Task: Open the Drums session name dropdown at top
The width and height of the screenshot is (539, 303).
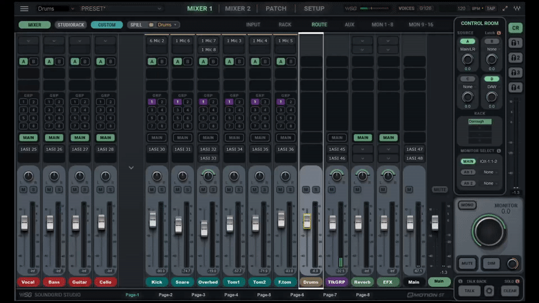Action: (x=55, y=9)
